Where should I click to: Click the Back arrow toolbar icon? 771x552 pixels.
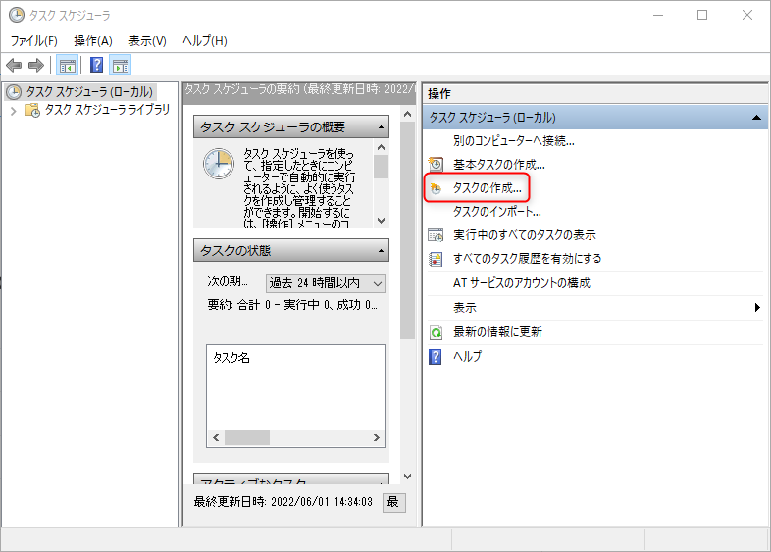pyautogui.click(x=14, y=65)
